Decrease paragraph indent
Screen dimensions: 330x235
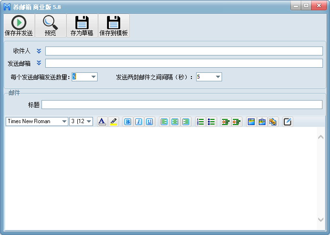(226, 122)
